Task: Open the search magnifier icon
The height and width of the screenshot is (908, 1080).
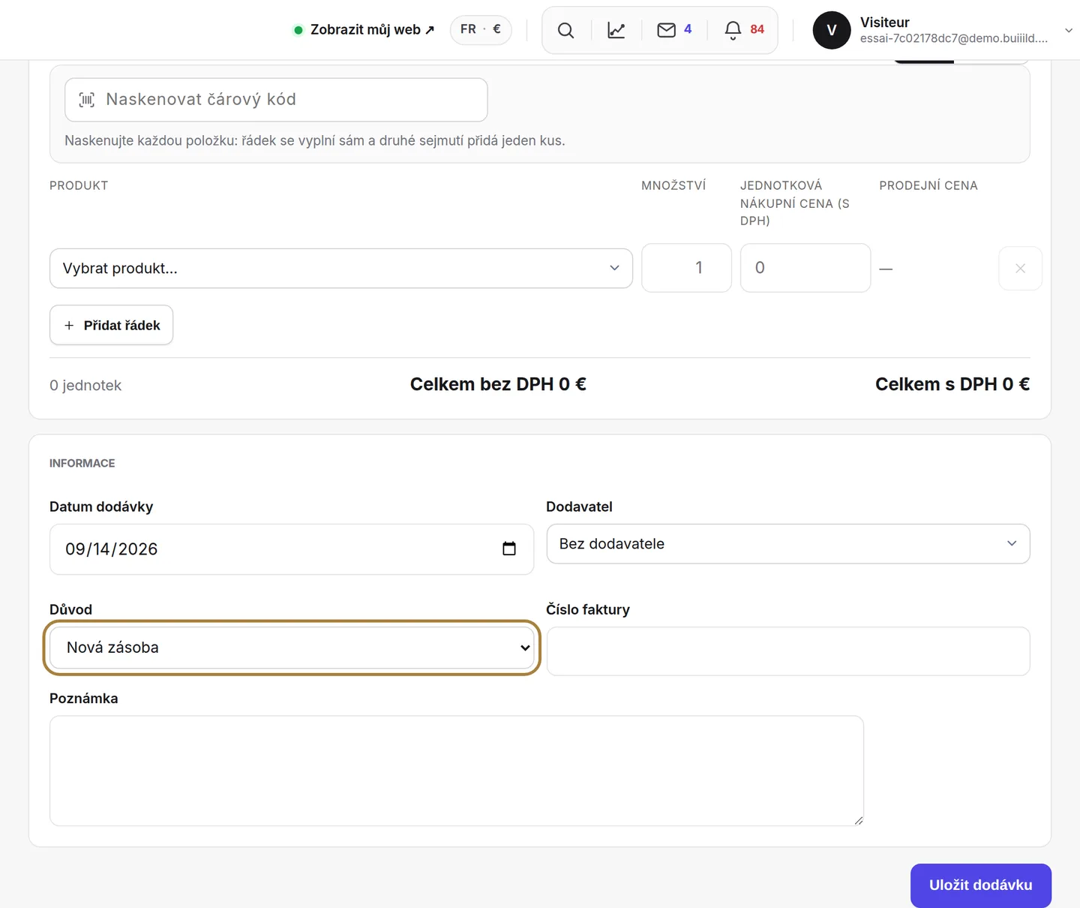Action: click(565, 30)
